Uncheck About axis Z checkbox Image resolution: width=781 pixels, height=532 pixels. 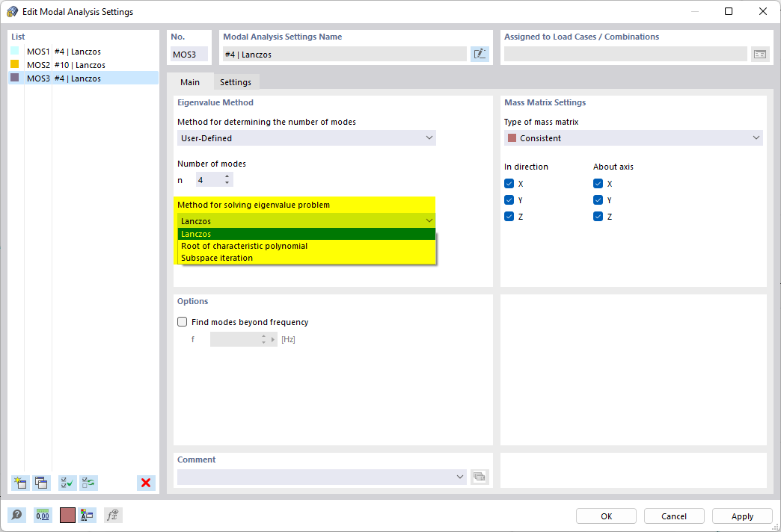pos(598,217)
